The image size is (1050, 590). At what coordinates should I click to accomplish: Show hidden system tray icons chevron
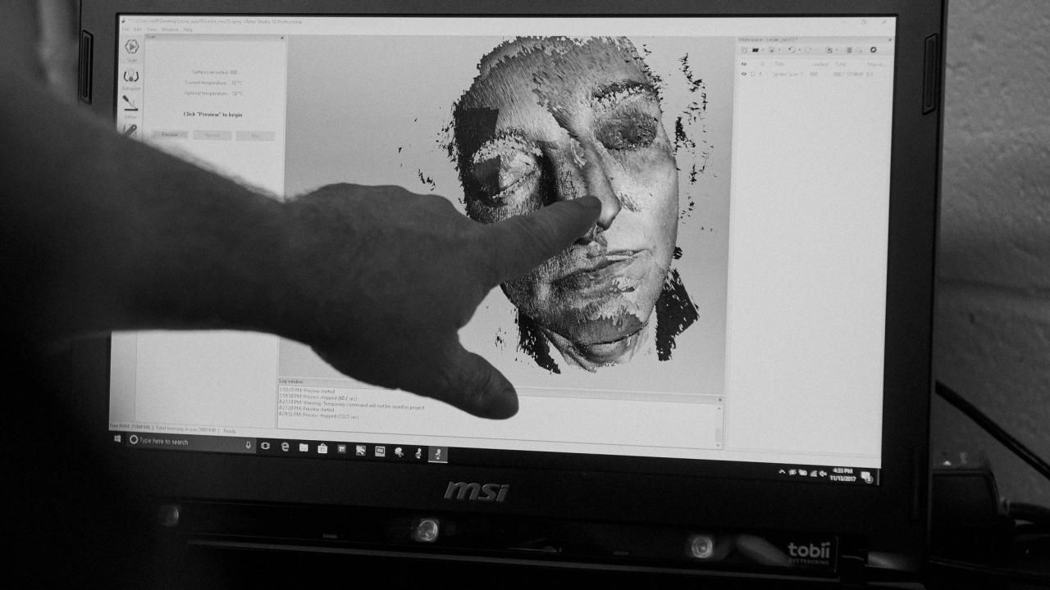tap(782, 472)
